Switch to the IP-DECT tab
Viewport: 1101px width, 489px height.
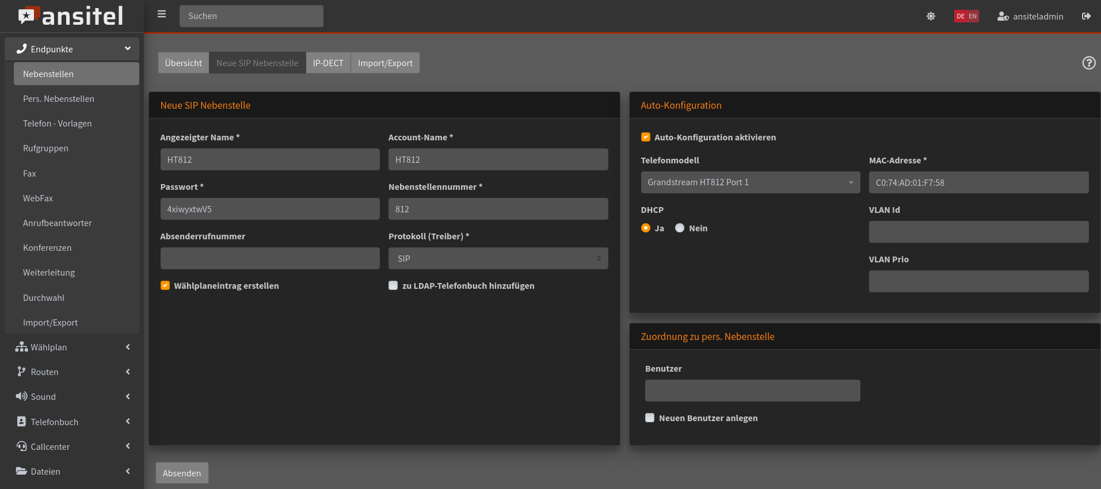(x=328, y=63)
